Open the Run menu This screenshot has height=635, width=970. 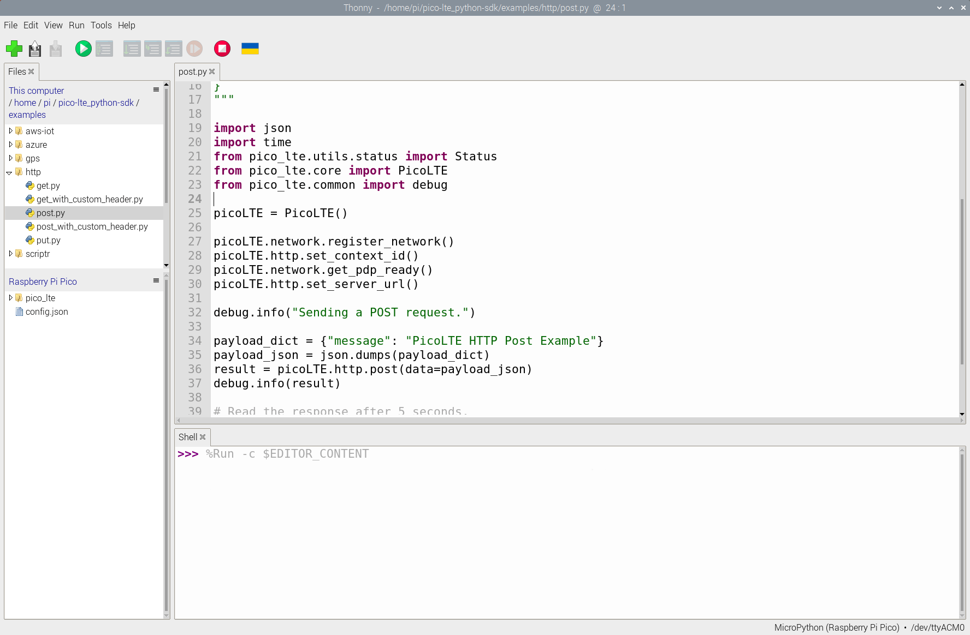click(x=76, y=25)
